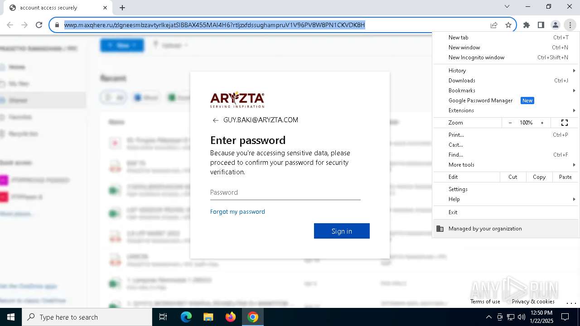
Task: Decrease zoom with minus button
Action: click(x=510, y=123)
